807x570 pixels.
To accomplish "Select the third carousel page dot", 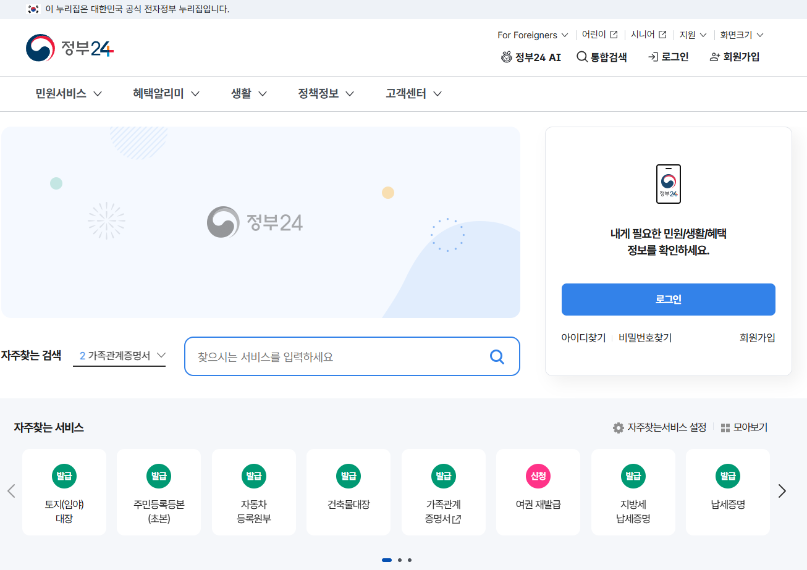I will [410, 560].
